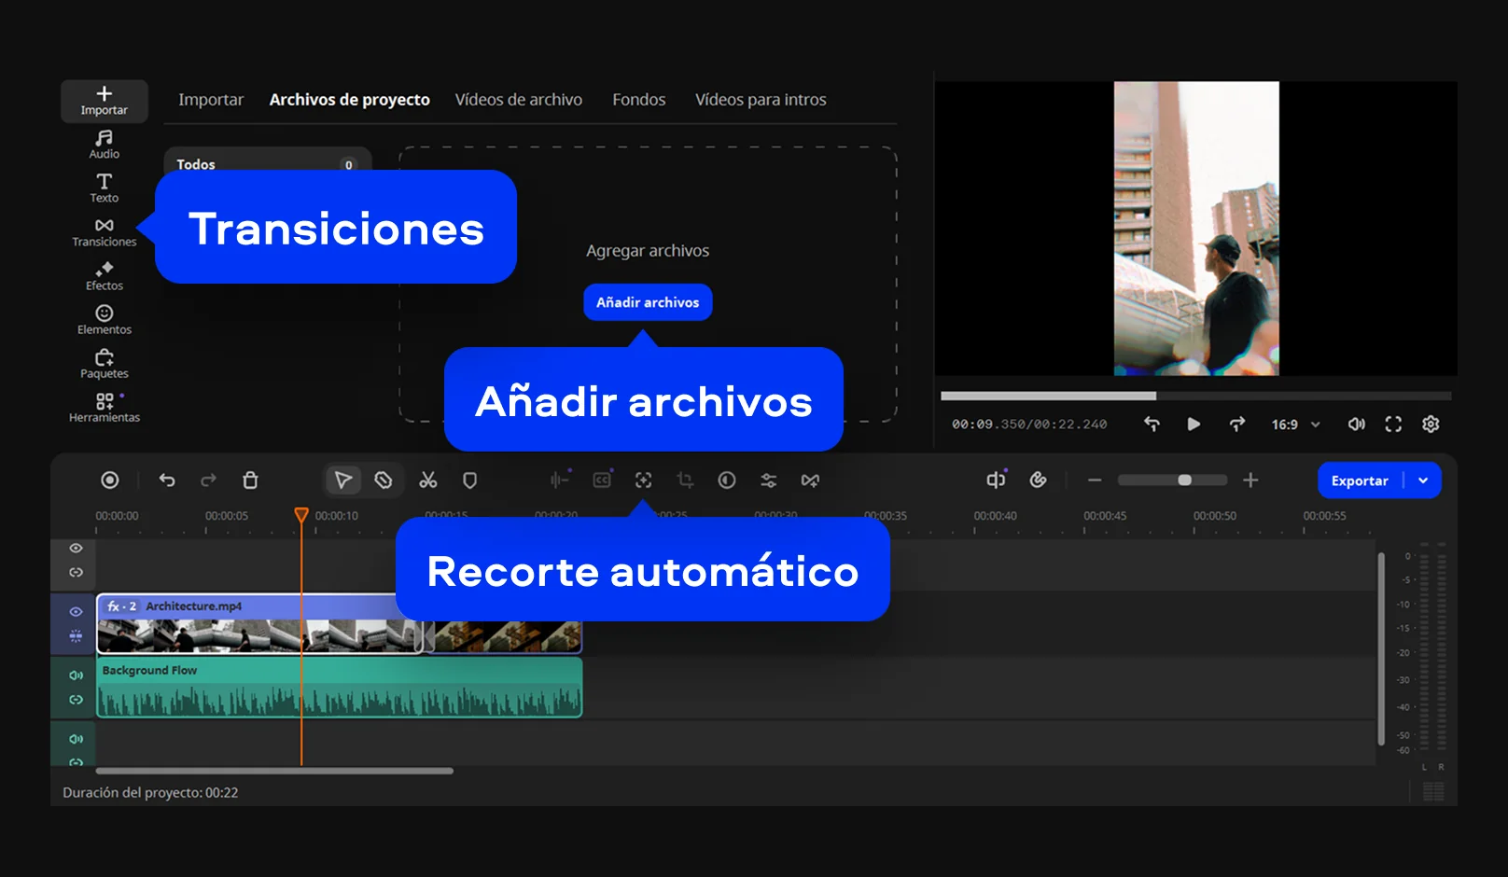Click the Añadir archivos button
This screenshot has width=1508, height=877.
point(648,302)
